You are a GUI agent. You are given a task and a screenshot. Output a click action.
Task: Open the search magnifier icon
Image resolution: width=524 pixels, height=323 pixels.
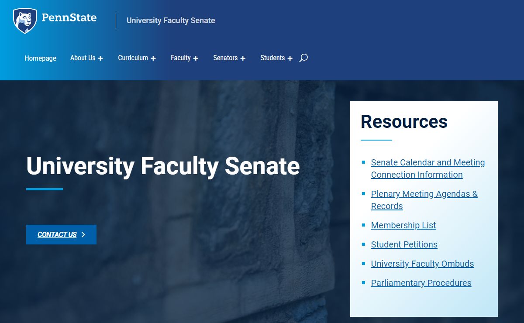point(303,58)
